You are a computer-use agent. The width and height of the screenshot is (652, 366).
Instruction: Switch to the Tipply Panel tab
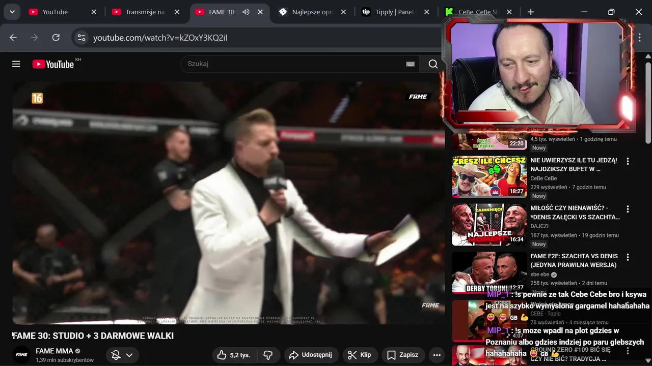396,12
